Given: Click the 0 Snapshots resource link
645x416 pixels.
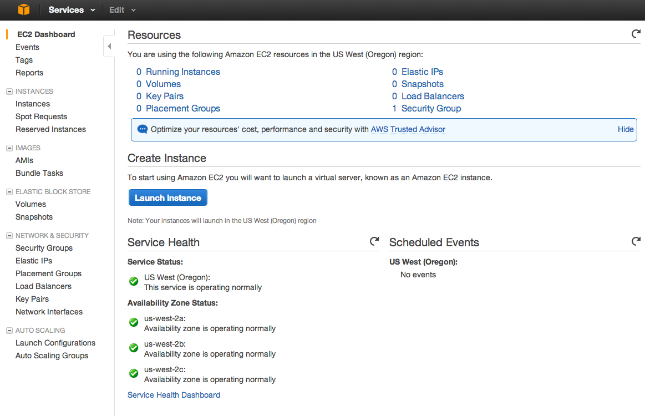Looking at the screenshot, I should [x=418, y=84].
